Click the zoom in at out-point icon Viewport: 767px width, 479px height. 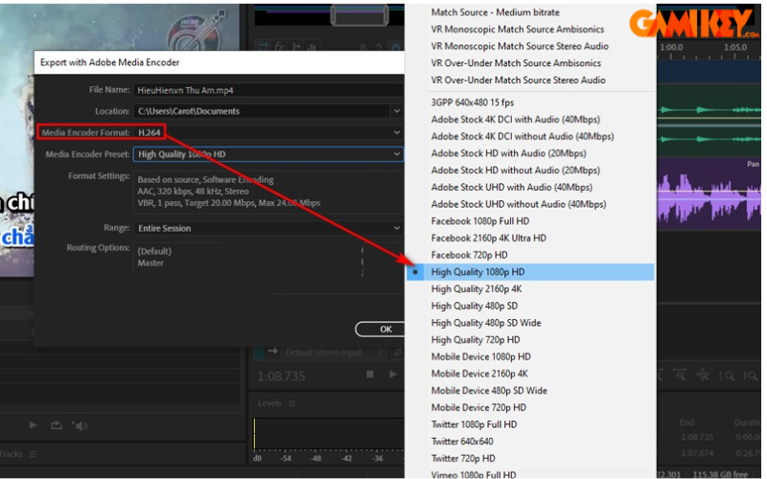coord(751,376)
